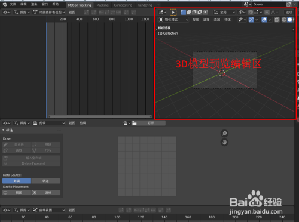Click the dopesheet horizontal scrollbar

[100, 116]
